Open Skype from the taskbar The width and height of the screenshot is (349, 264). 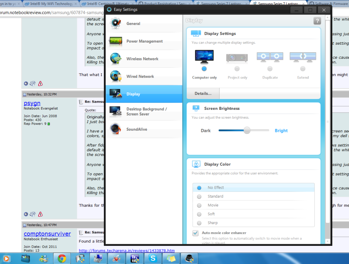[x=153, y=259]
